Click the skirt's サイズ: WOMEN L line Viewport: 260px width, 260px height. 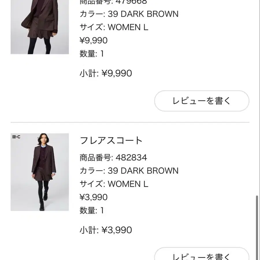tap(114, 184)
